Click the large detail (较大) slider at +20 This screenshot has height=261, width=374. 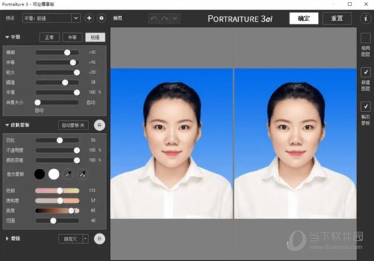pyautogui.click(x=57, y=72)
